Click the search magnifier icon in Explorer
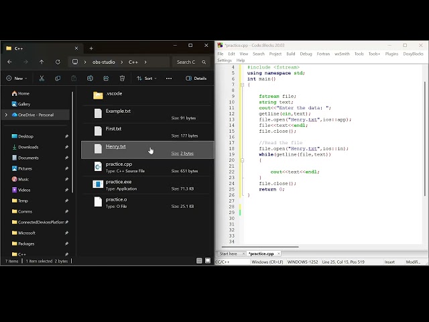The image size is (429, 322). pyautogui.click(x=204, y=62)
